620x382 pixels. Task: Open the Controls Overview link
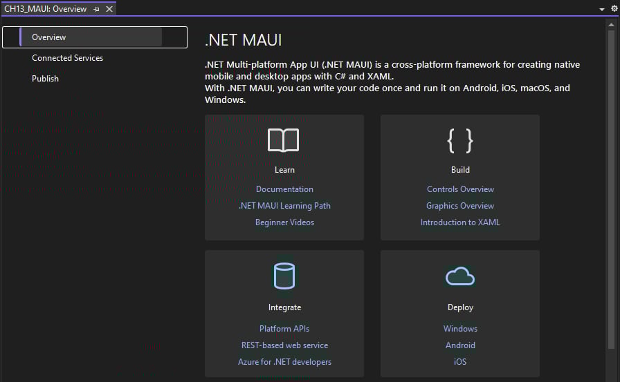(460, 189)
